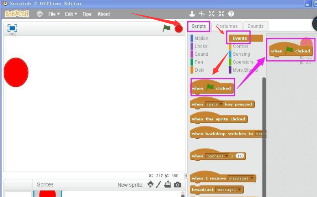The height and width of the screenshot is (197, 317).
Task: Click the 'when flag clicked' block in script area
Action: click(x=291, y=50)
